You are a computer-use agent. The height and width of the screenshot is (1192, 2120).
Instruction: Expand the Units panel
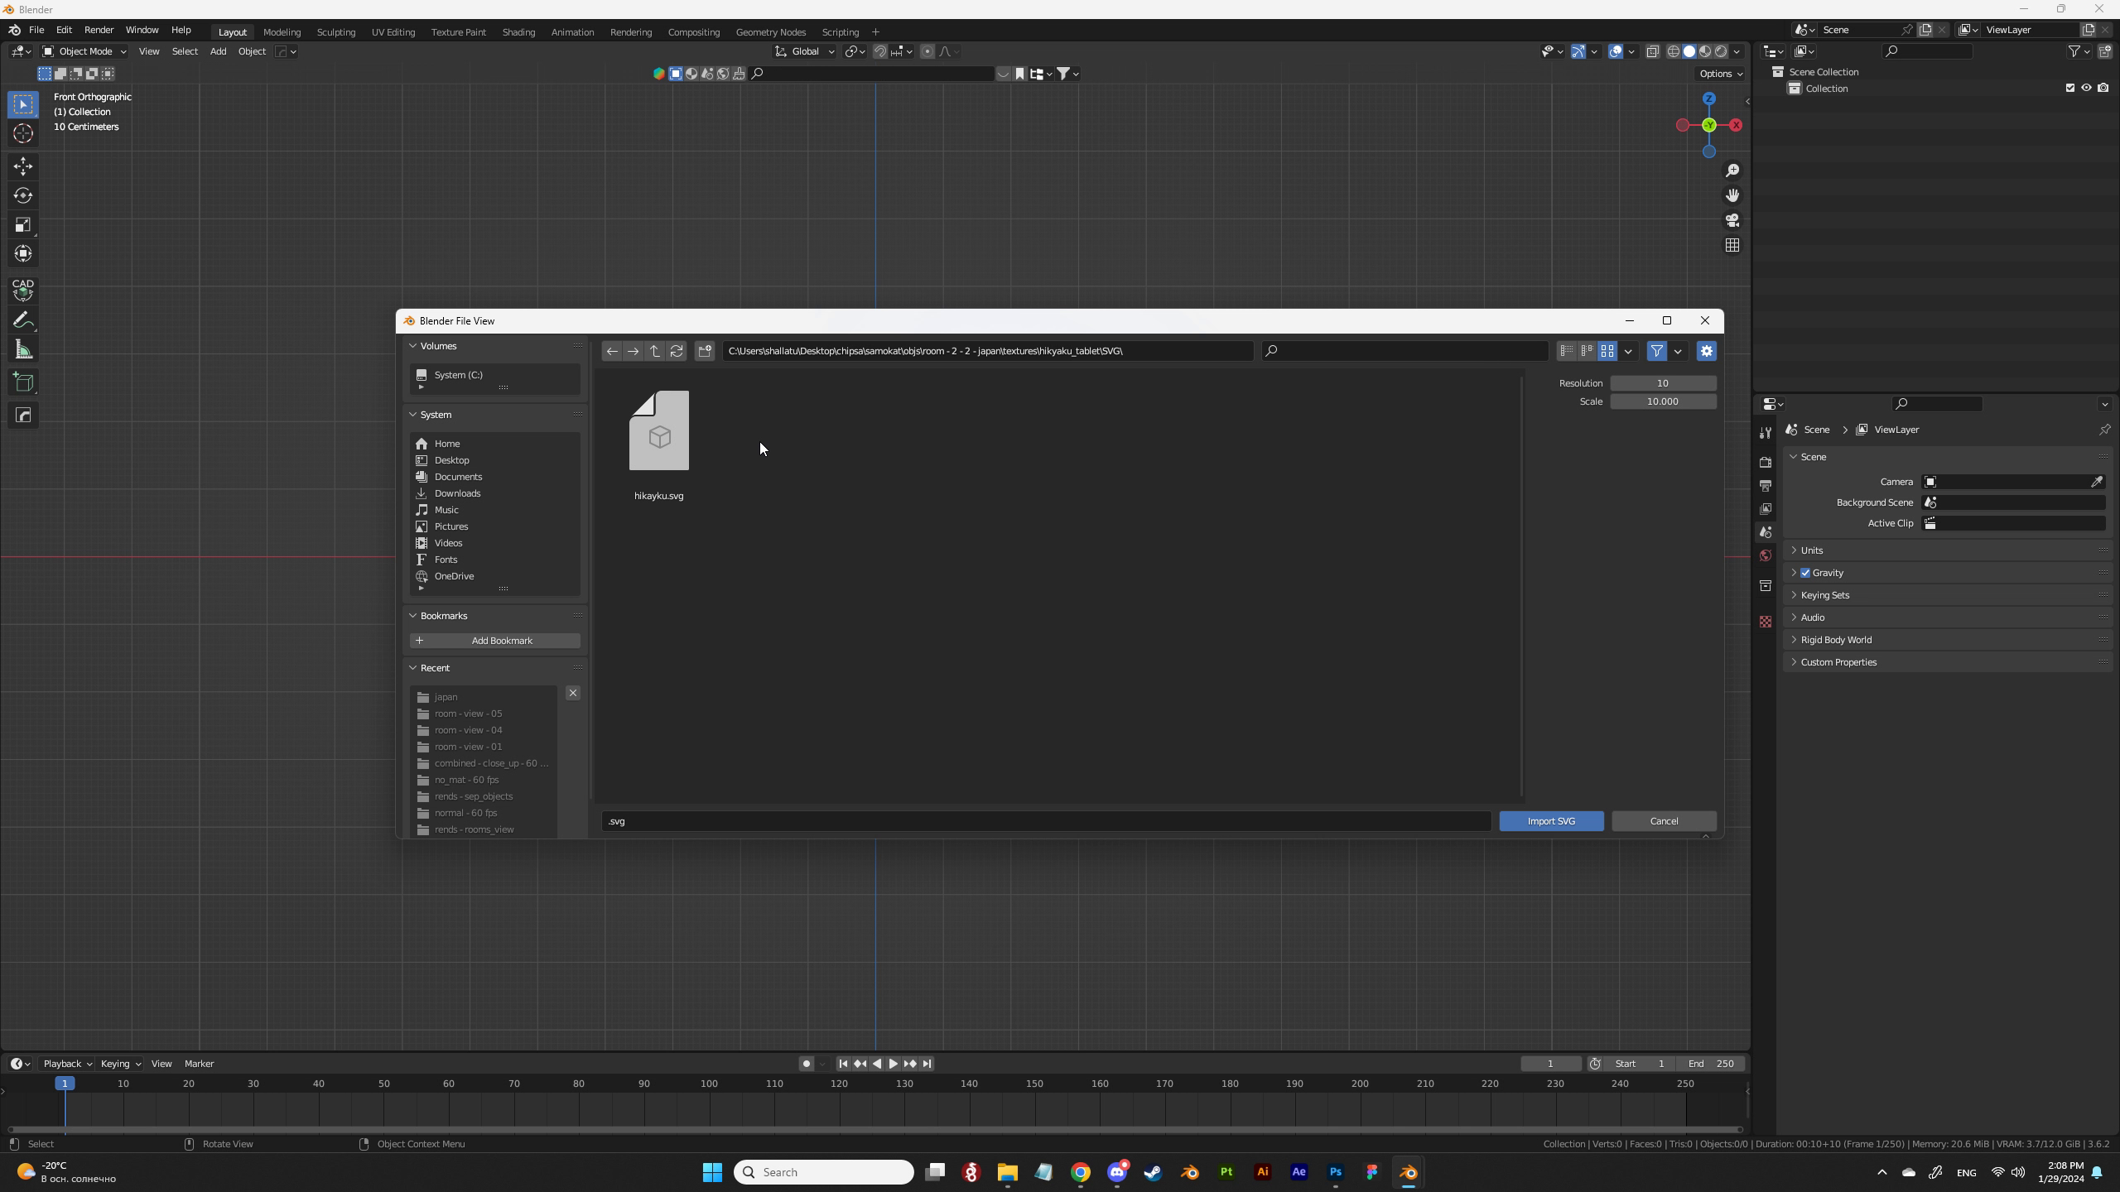coord(1812,550)
